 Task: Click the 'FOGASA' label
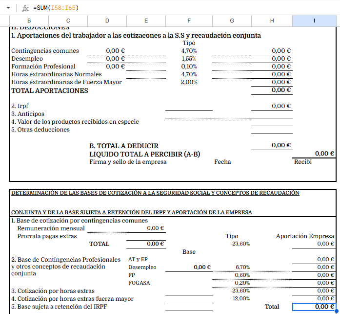tap(139, 283)
